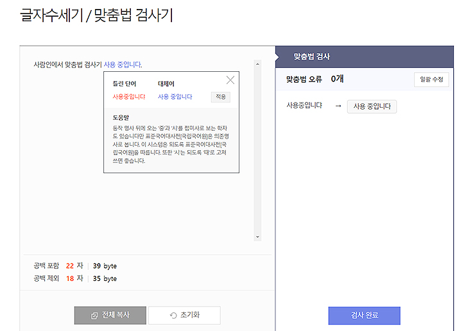Click the 틀린 단어 column label
The width and height of the screenshot is (475, 331).
pyautogui.click(x=125, y=83)
